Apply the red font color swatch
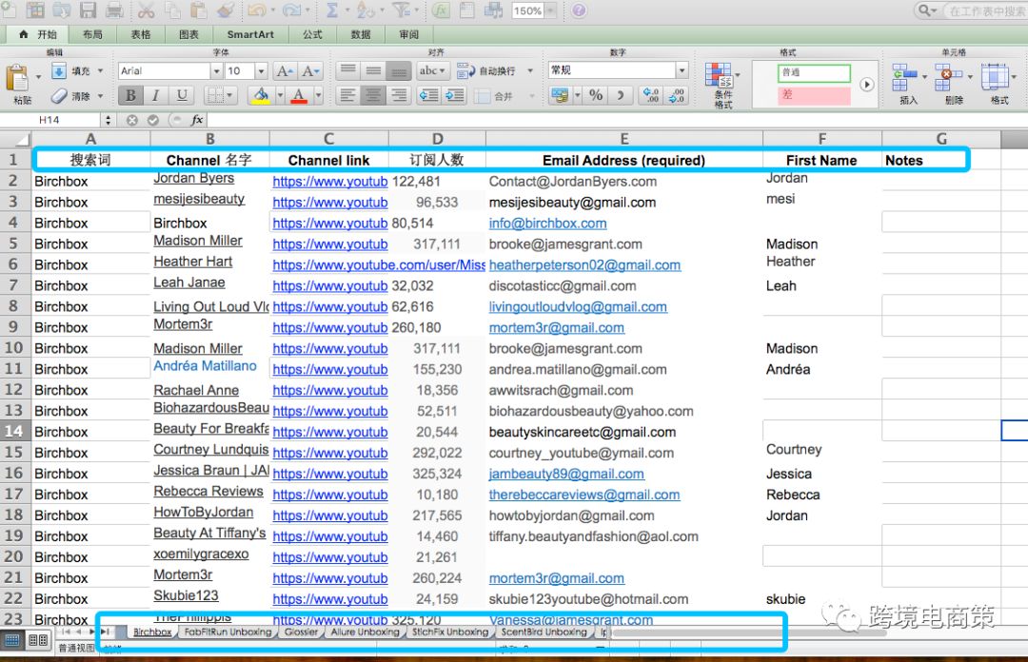Image resolution: width=1028 pixels, height=662 pixels. 299,96
